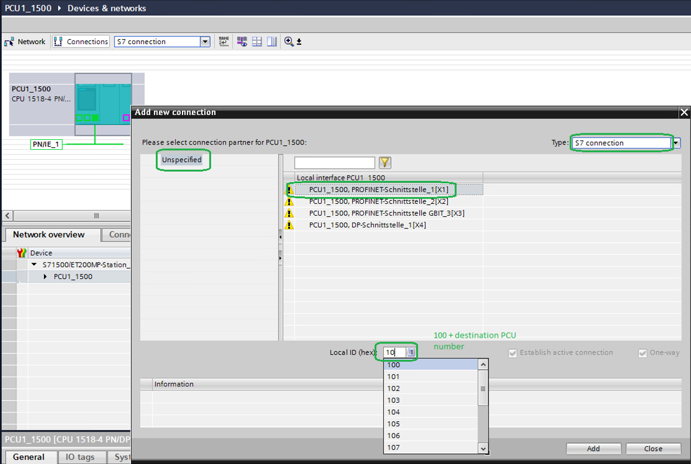Click the Local ID (hex) input field
Image resolution: width=691 pixels, height=464 pixels.
tap(395, 352)
